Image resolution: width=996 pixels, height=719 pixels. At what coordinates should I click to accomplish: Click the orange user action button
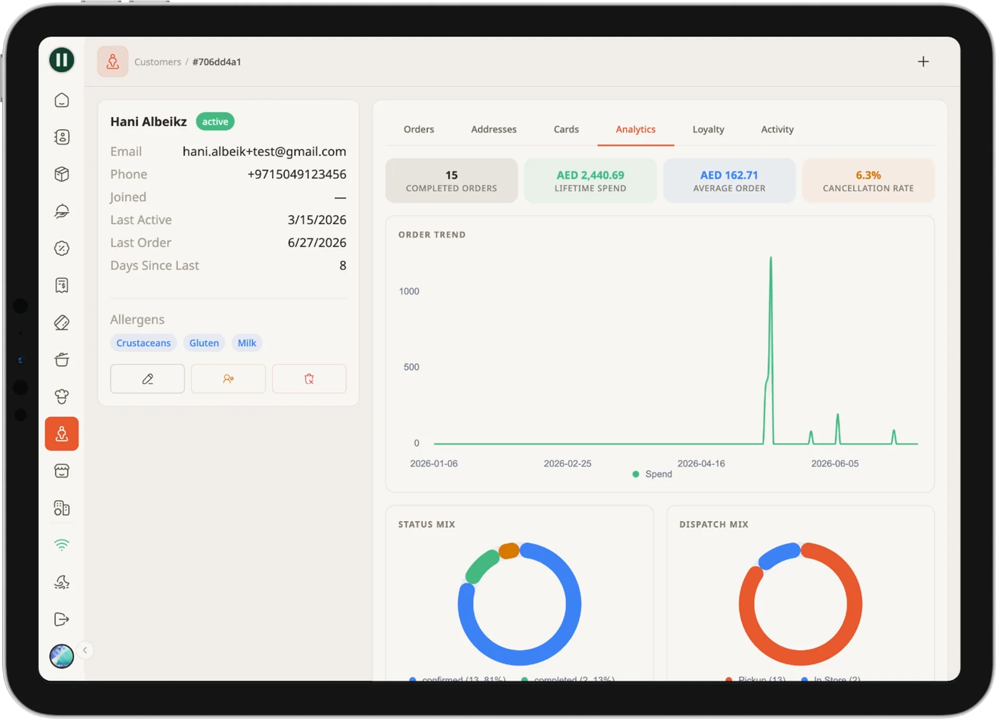228,378
